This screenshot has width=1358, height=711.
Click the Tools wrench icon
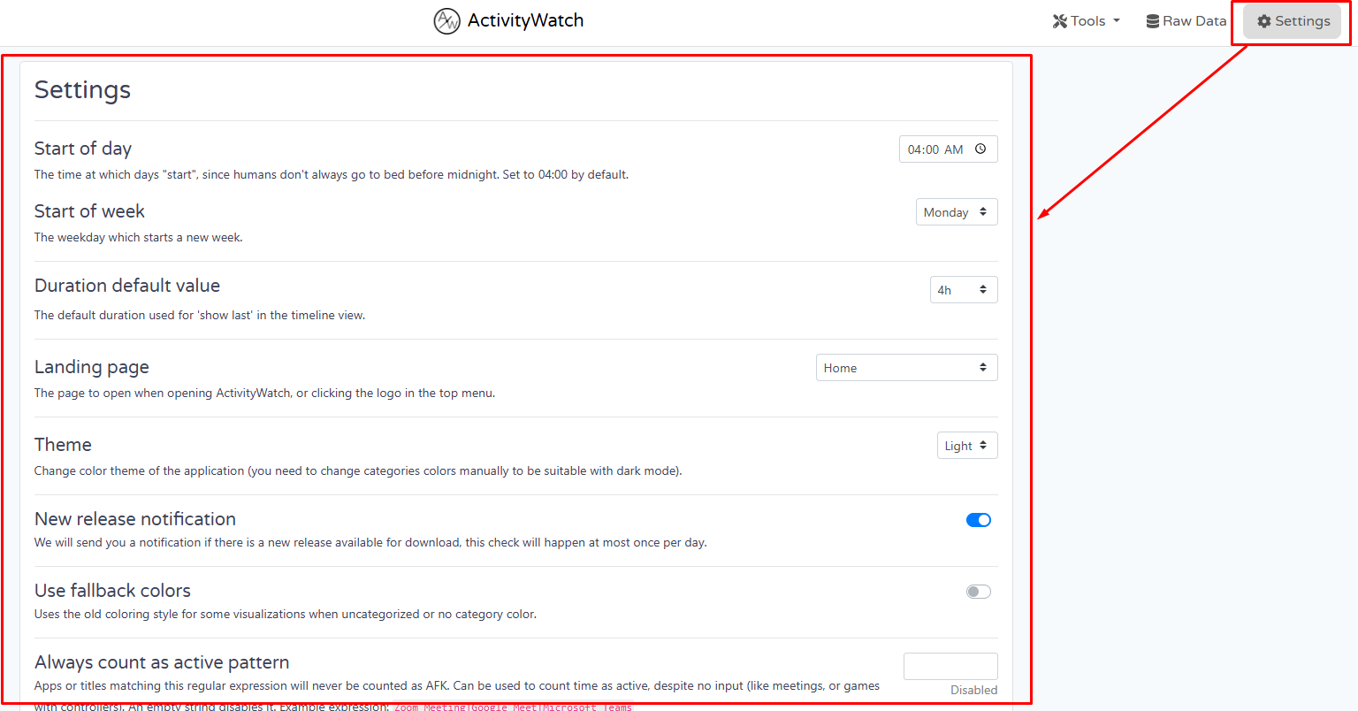coord(1060,21)
